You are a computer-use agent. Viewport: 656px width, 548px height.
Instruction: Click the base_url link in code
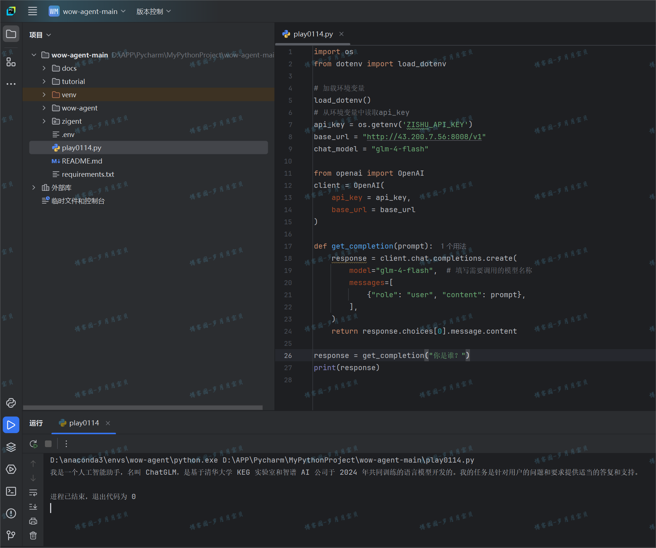pos(424,137)
